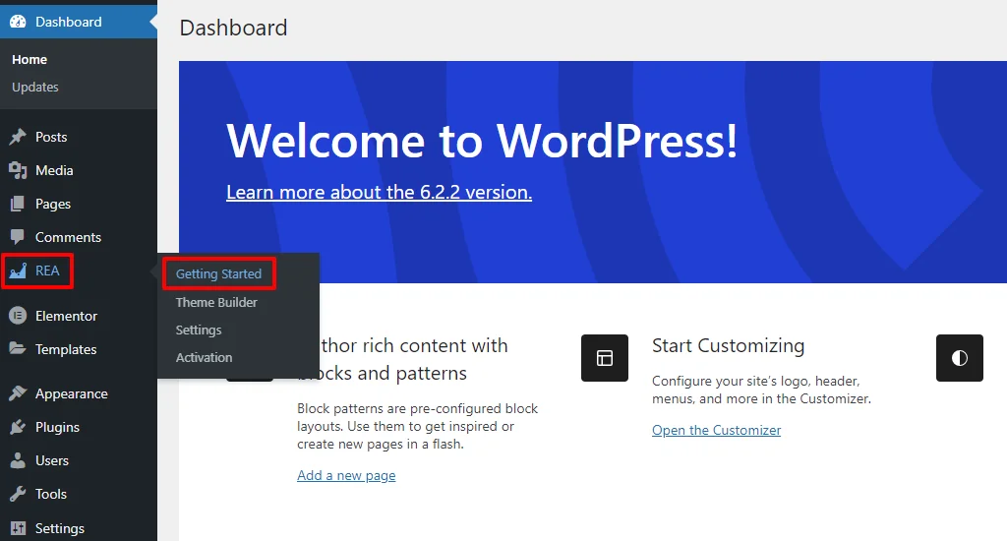Viewport: 1007px width, 541px height.
Task: Choose Activation in REA submenu
Action: tap(205, 357)
